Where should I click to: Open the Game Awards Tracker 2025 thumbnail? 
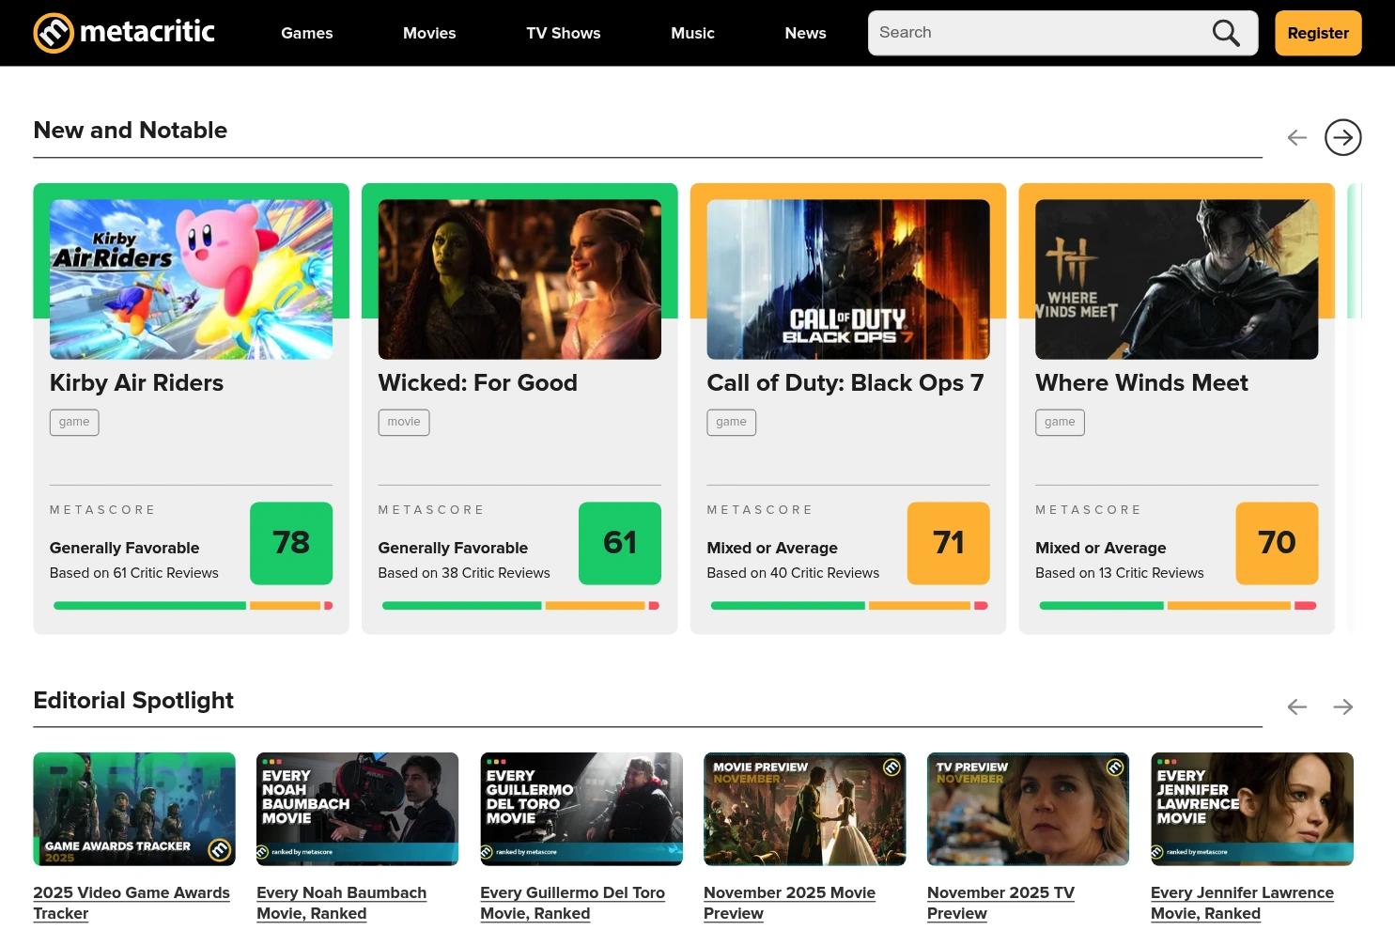click(x=134, y=809)
